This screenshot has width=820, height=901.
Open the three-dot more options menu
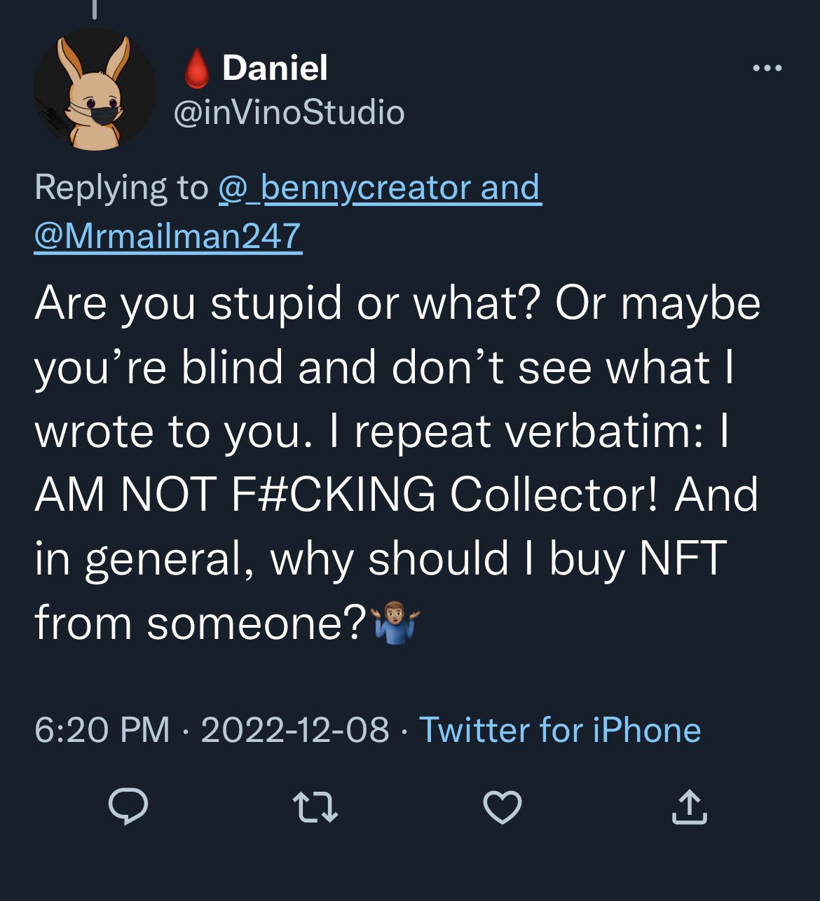click(x=767, y=69)
